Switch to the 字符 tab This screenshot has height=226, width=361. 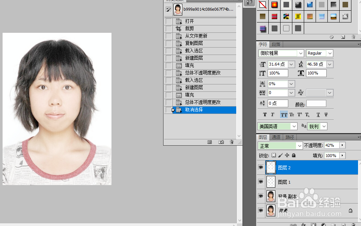(x=263, y=44)
